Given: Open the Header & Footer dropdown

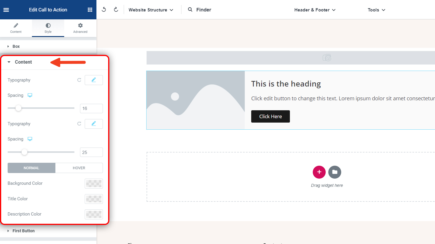Looking at the screenshot, I should (315, 10).
